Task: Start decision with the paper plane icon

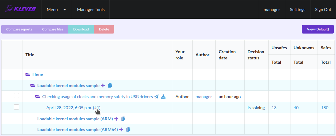Action: pyautogui.click(x=156, y=97)
